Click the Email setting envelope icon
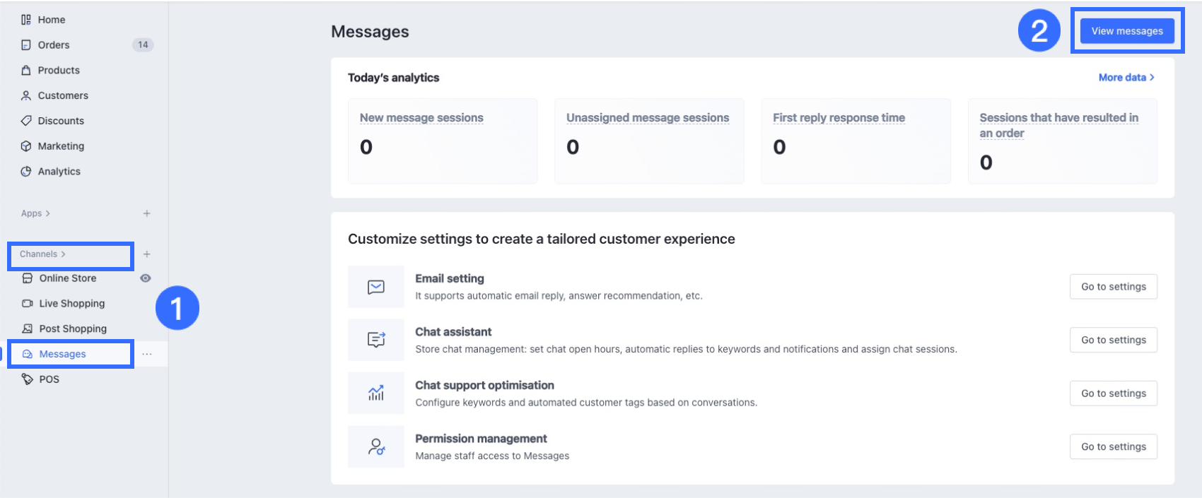Screen dimensions: 1202x498 375,287
